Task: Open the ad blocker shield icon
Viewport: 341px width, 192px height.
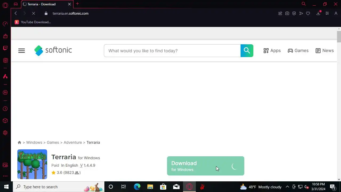Action: coord(294,13)
